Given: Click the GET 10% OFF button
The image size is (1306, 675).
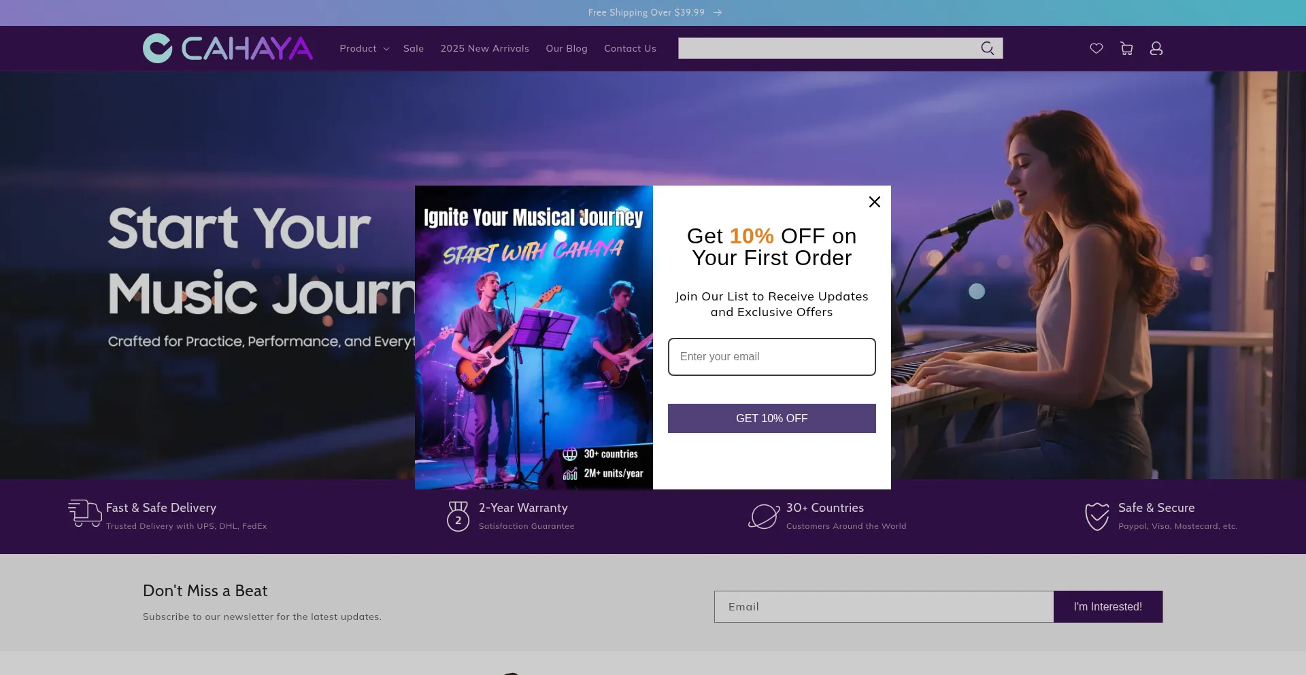Looking at the screenshot, I should pyautogui.click(x=772, y=419).
